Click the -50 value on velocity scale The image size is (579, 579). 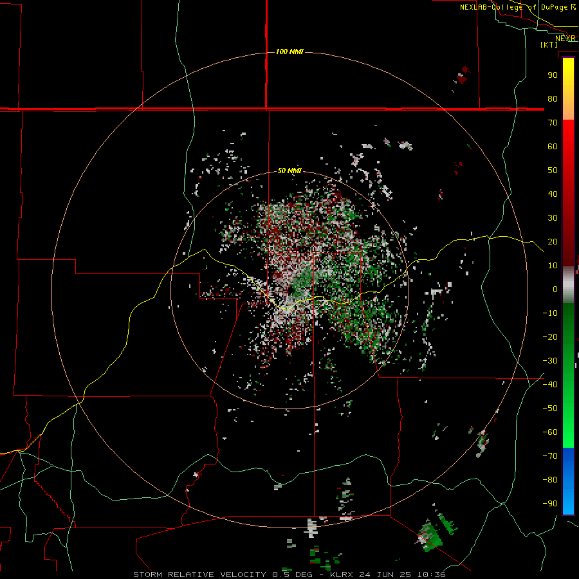[550, 408]
